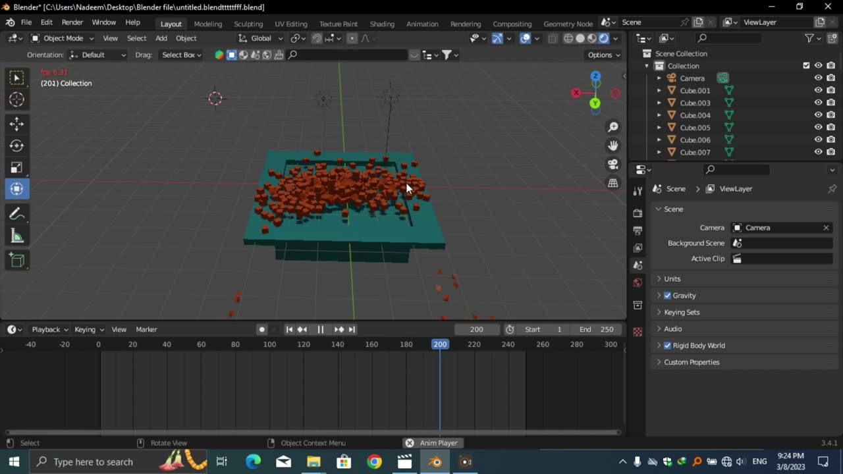
Task: Select the Measure tool
Action: point(17,236)
